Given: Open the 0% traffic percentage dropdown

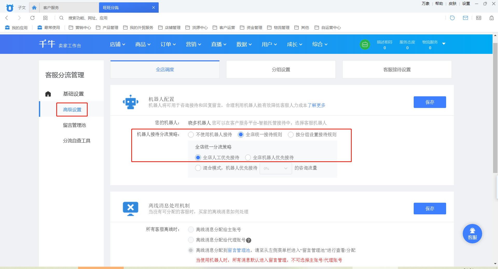Looking at the screenshot, I should click(276, 168).
